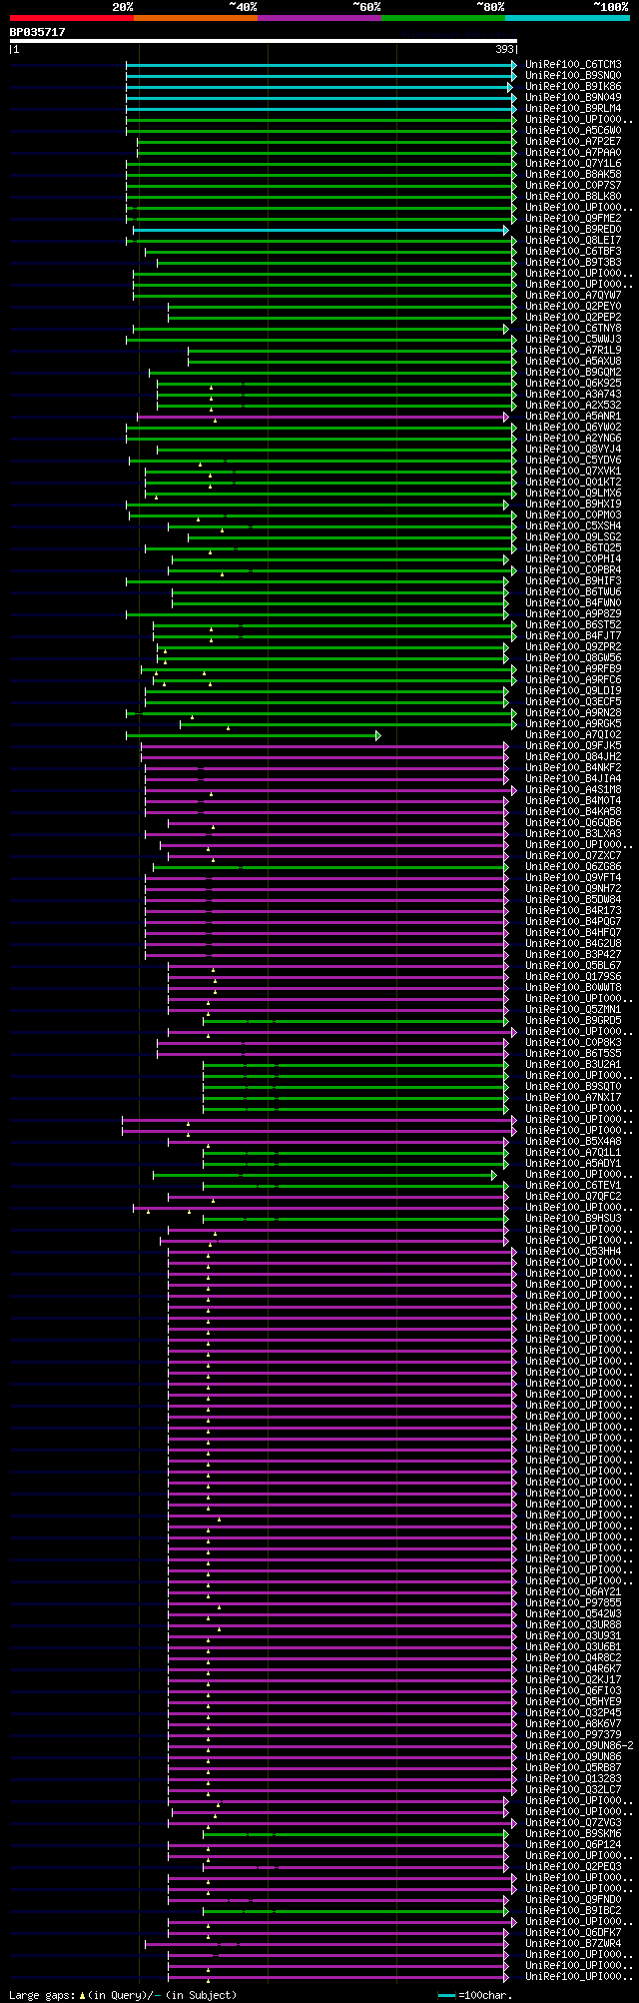639x2003 pixels.
Task: Select label UniRef100_B8LK80
Action: (573, 196)
